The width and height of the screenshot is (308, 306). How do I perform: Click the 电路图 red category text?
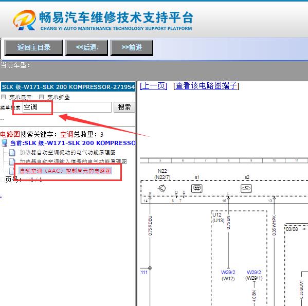tap(10, 134)
